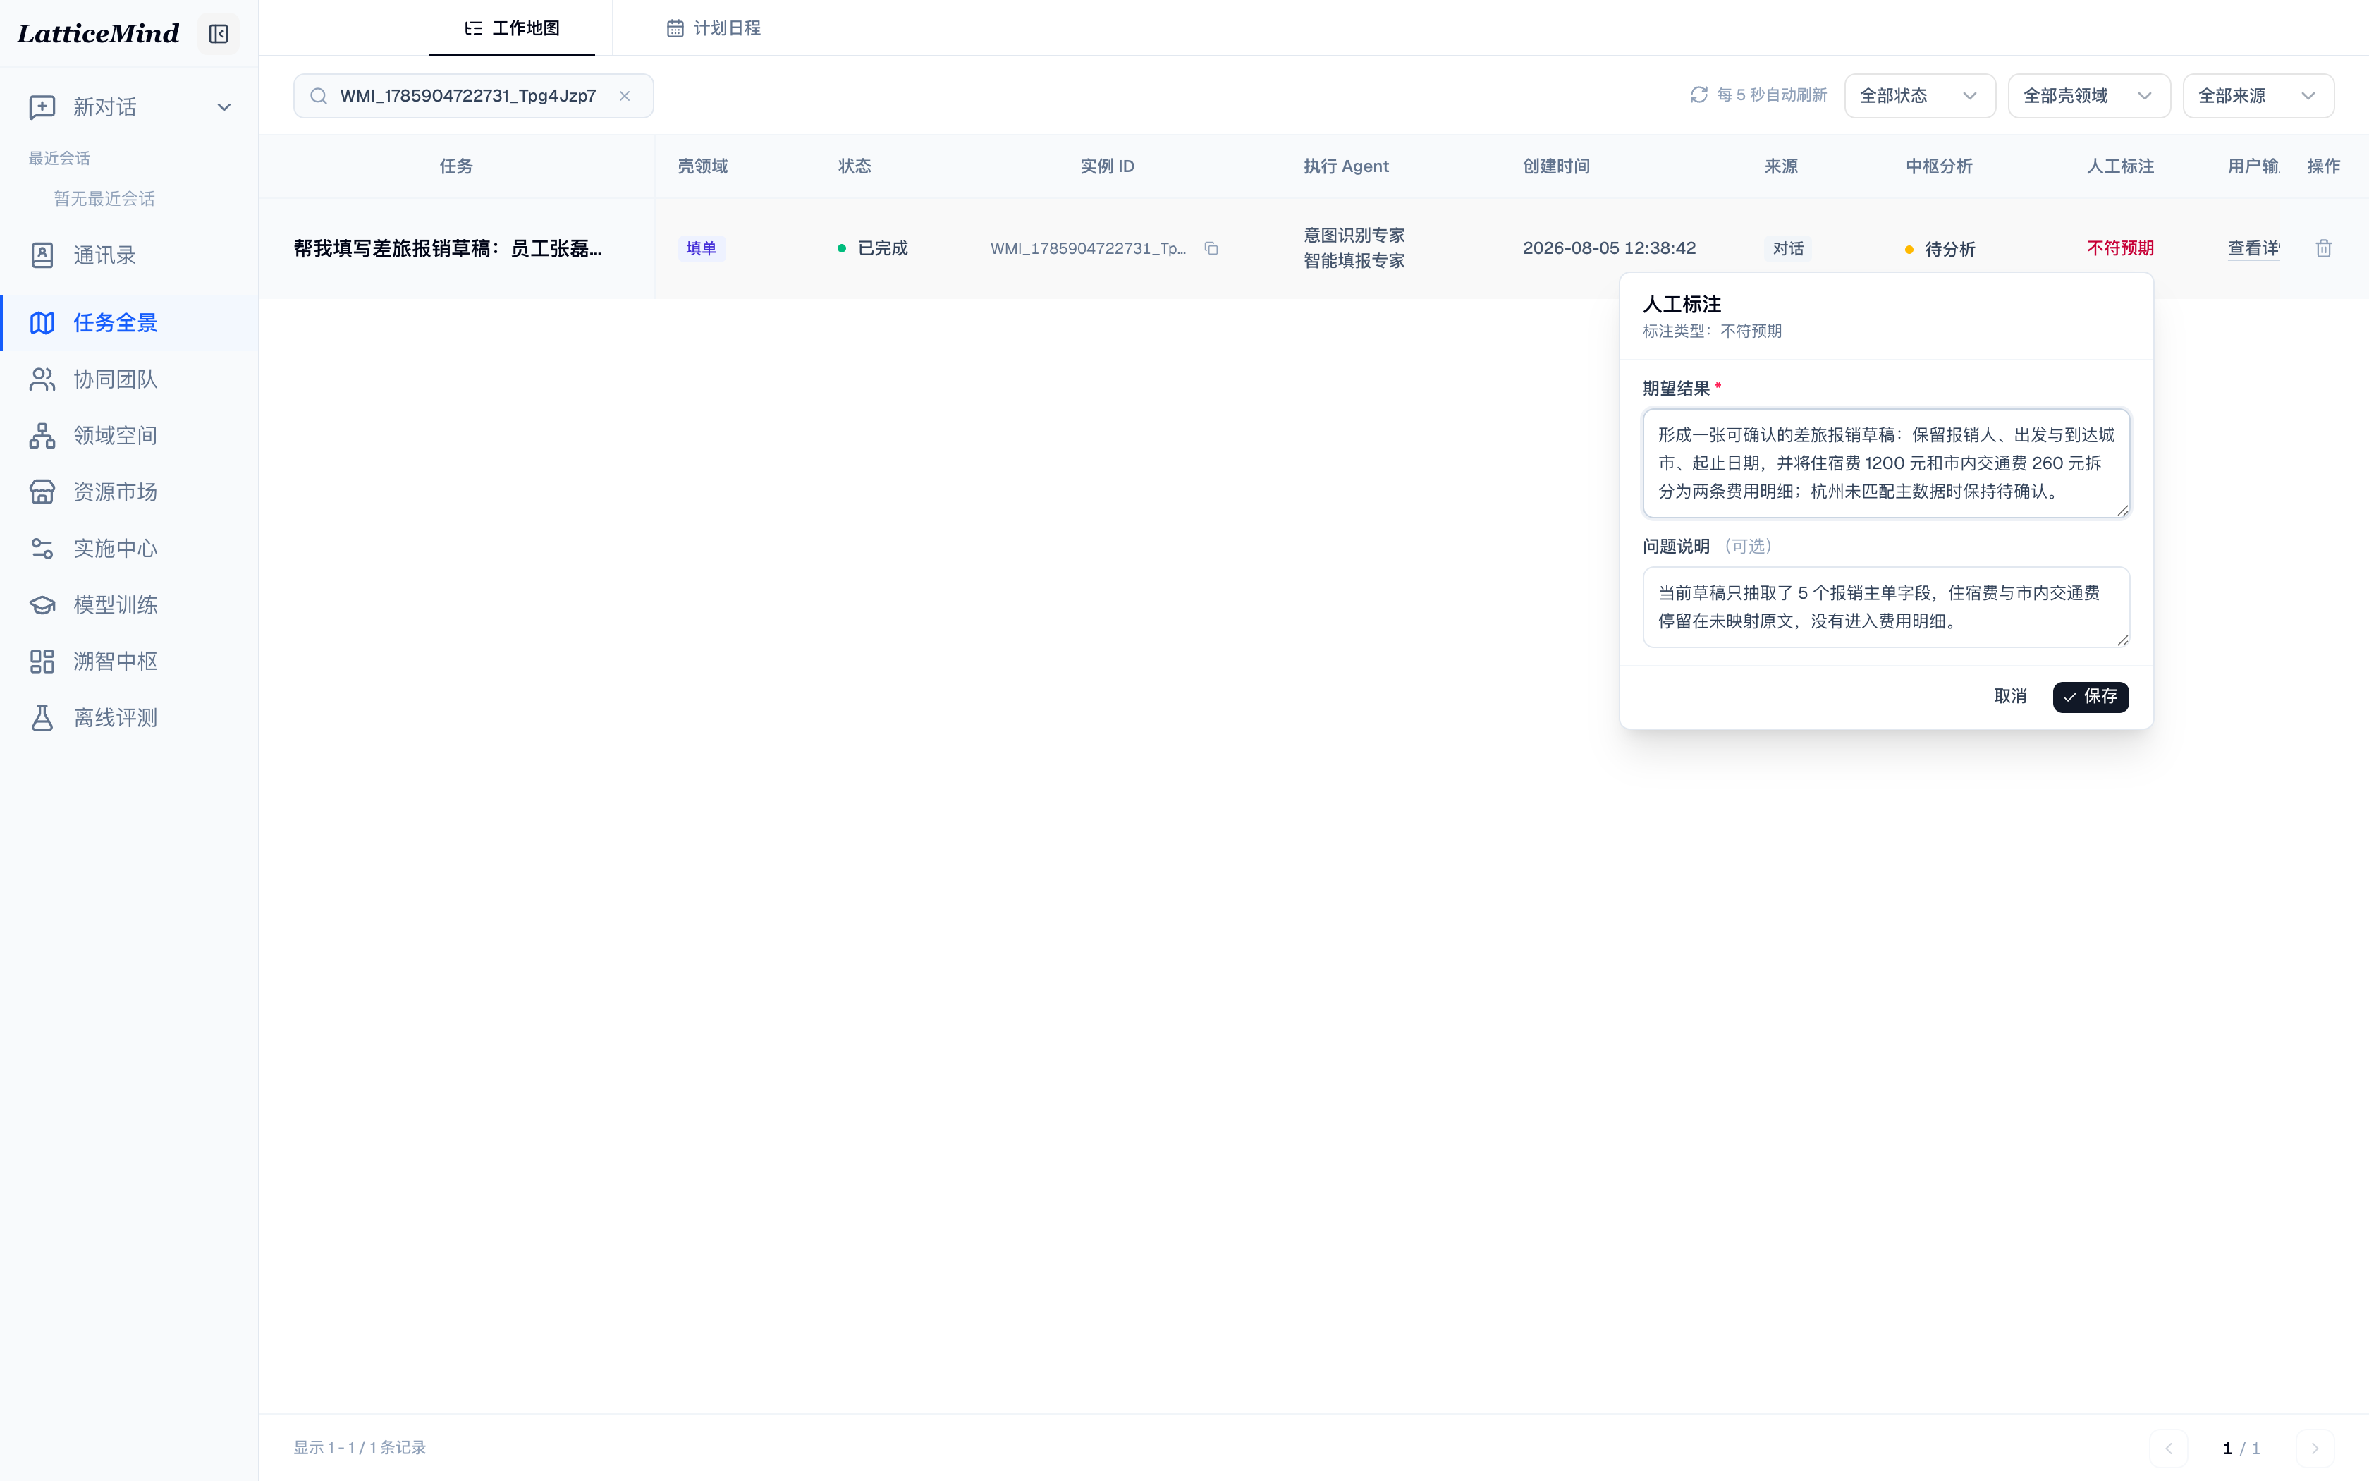
Task: Click the 不符预期 annotation label
Action: [2120, 249]
